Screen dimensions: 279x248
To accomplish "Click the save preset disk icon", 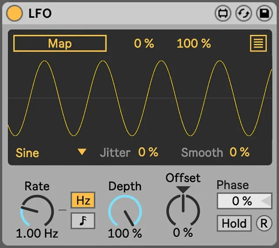I will tap(264, 14).
